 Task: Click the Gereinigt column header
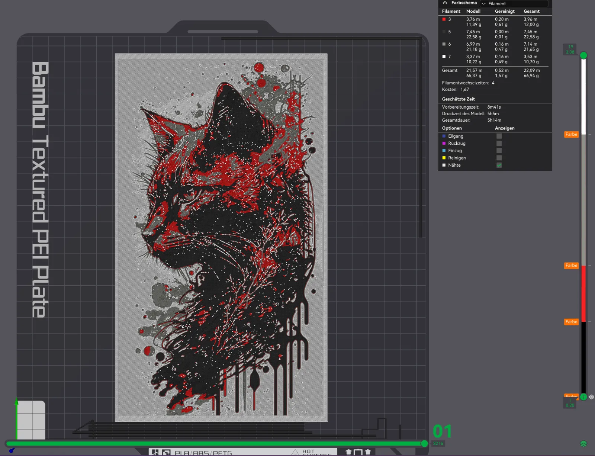[x=505, y=12]
